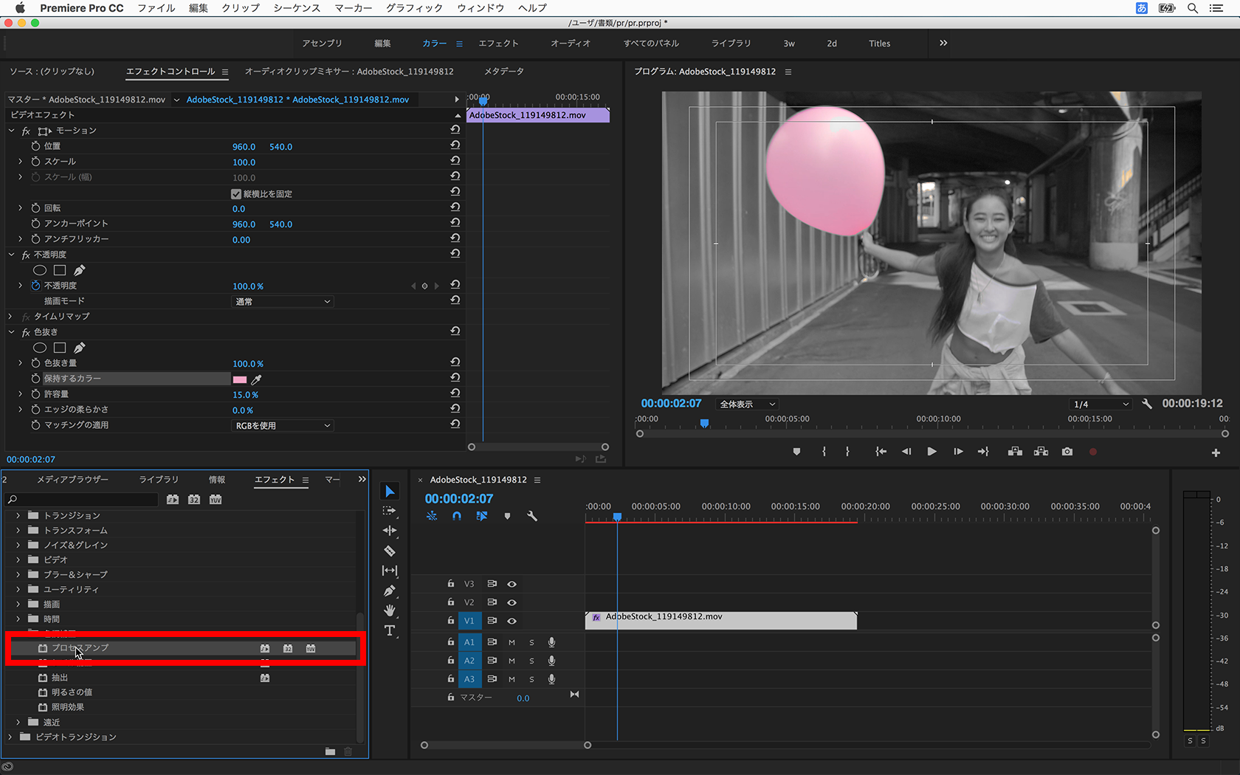Mute the A1 audio track
Image resolution: width=1240 pixels, height=775 pixels.
[x=512, y=642]
